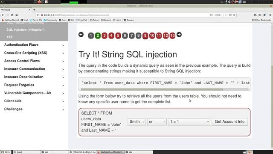Expand Authentication Flaws category

[34, 45]
